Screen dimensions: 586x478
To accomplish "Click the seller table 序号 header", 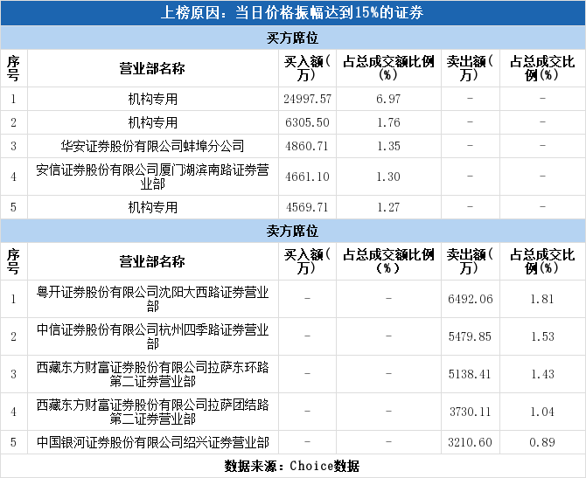I will pos(13,261).
